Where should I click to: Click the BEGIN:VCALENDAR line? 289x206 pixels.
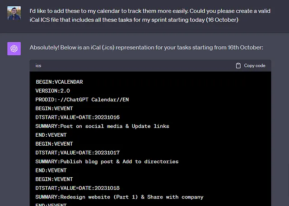pos(59,82)
